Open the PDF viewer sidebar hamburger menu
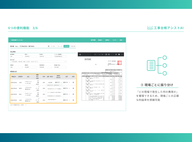Image resolution: width=192 pixels, height=142 pixels. pyautogui.click(x=80, y=54)
